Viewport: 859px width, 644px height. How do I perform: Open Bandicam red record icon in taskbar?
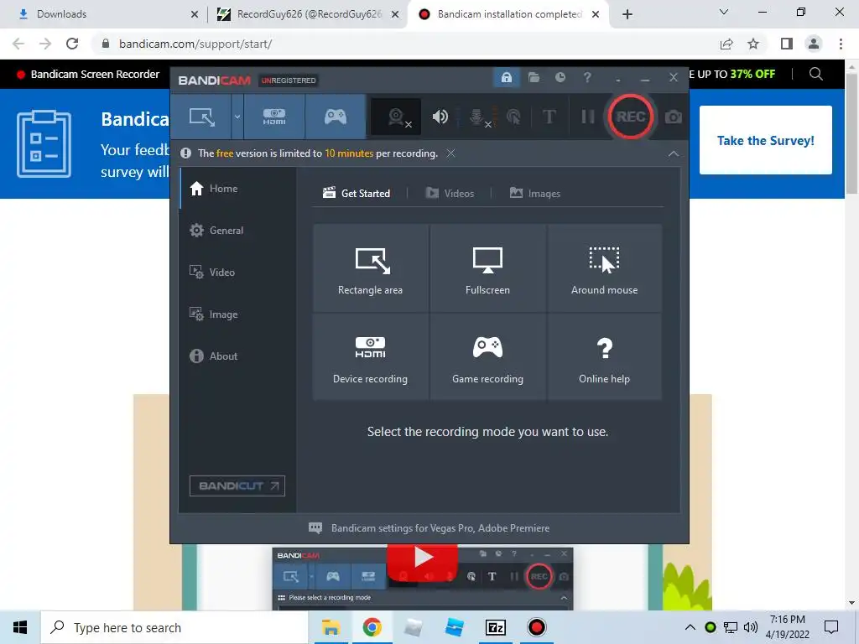[536, 627]
